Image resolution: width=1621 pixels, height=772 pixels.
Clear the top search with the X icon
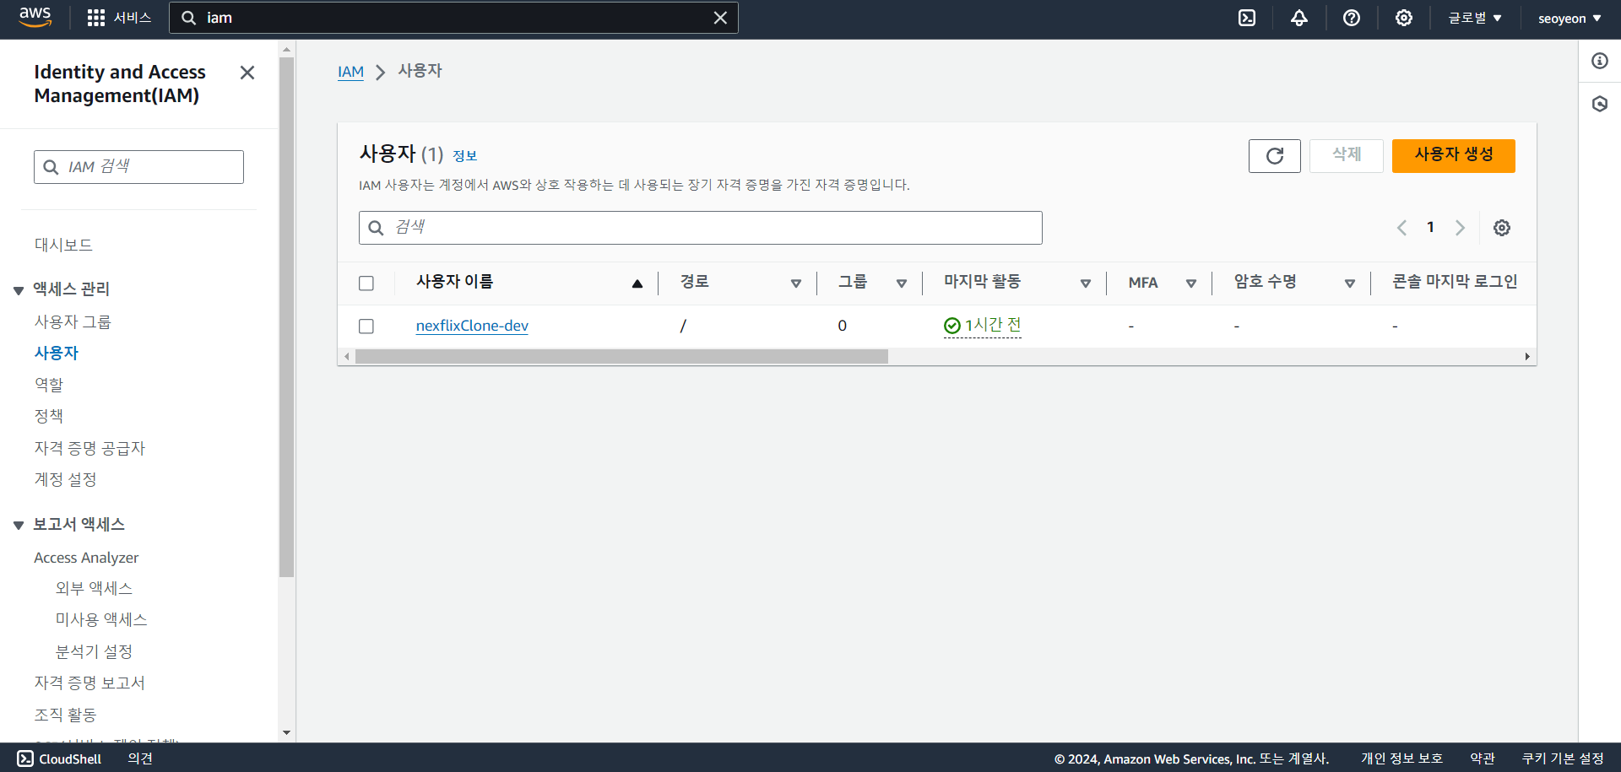click(x=720, y=18)
